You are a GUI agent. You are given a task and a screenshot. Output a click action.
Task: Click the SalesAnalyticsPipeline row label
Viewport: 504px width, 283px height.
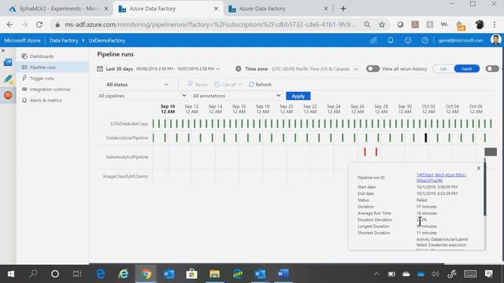127,157
